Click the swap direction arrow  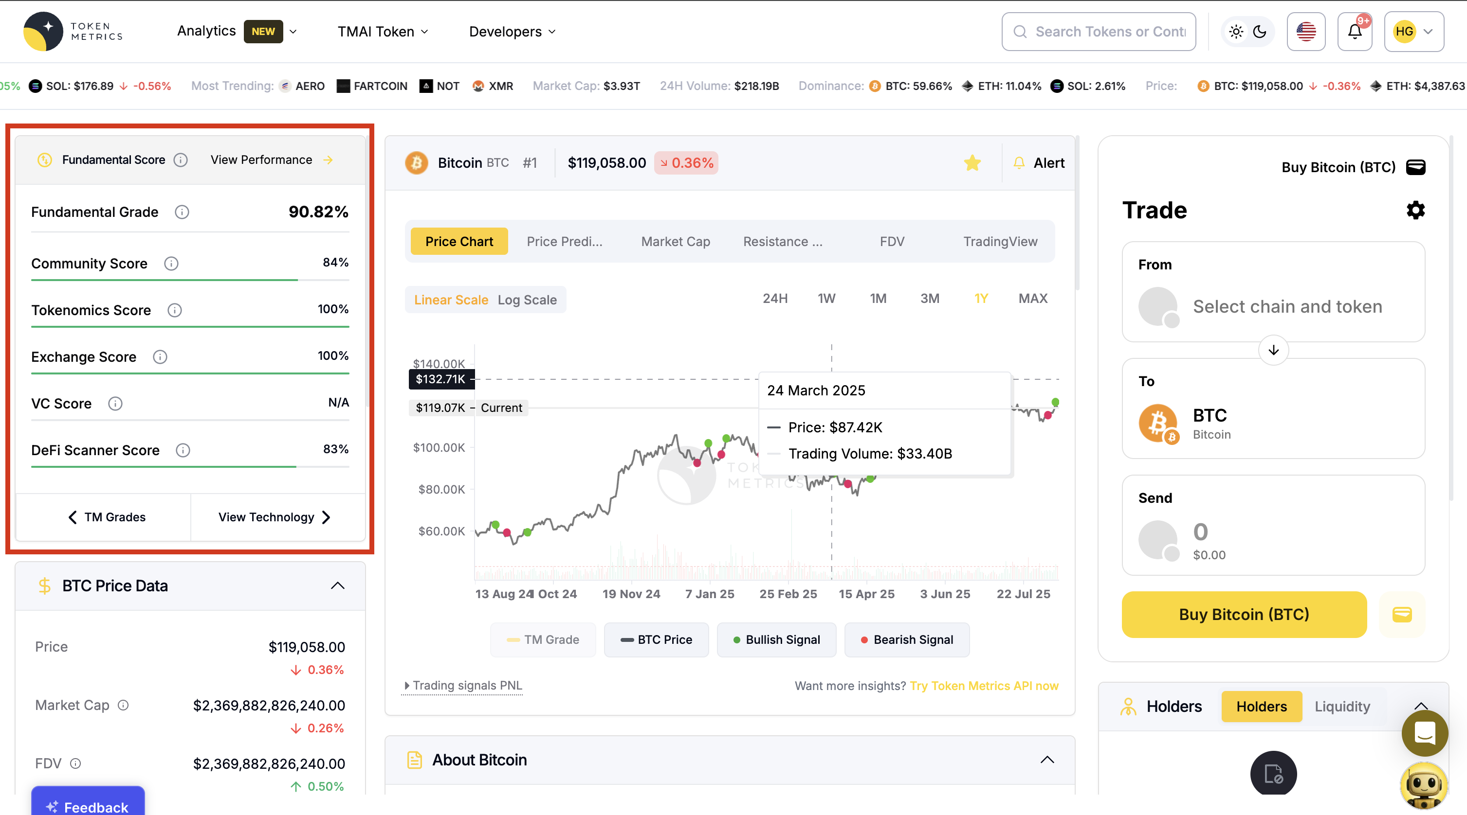(1273, 350)
